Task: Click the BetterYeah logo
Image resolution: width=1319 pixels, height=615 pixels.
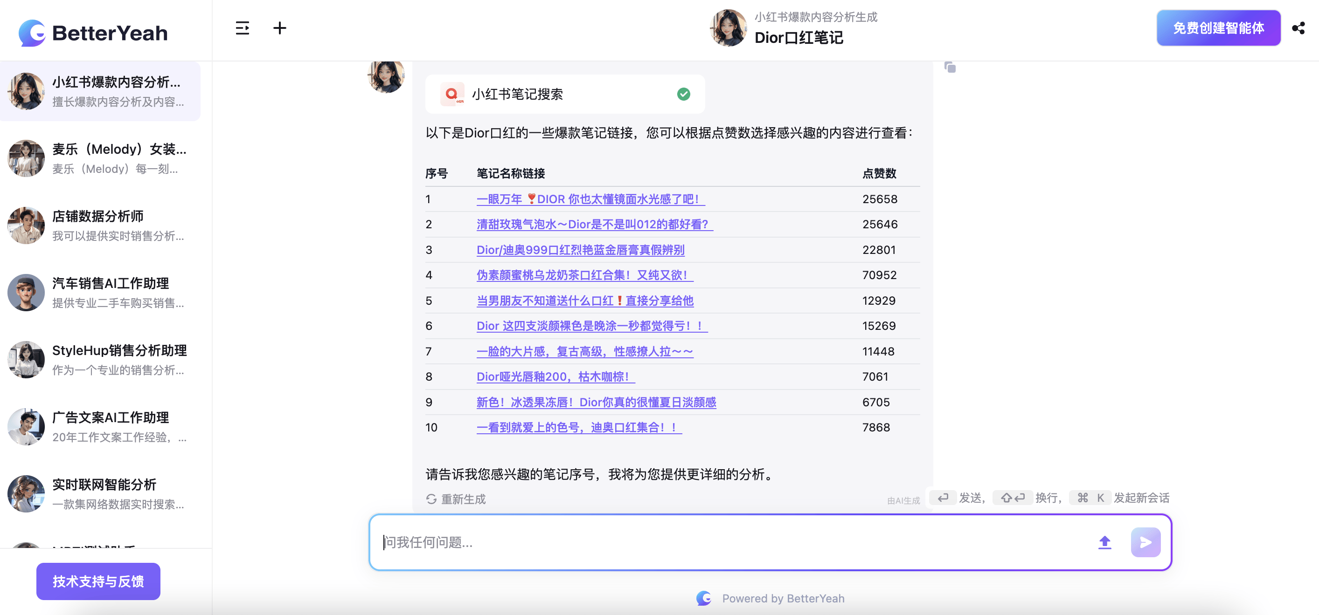Action: tap(93, 33)
